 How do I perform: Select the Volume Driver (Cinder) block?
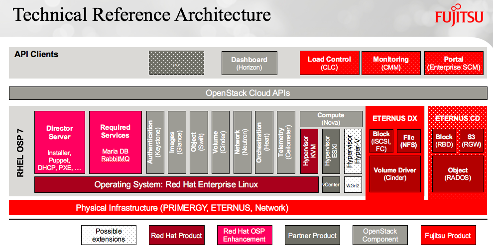[395, 174]
